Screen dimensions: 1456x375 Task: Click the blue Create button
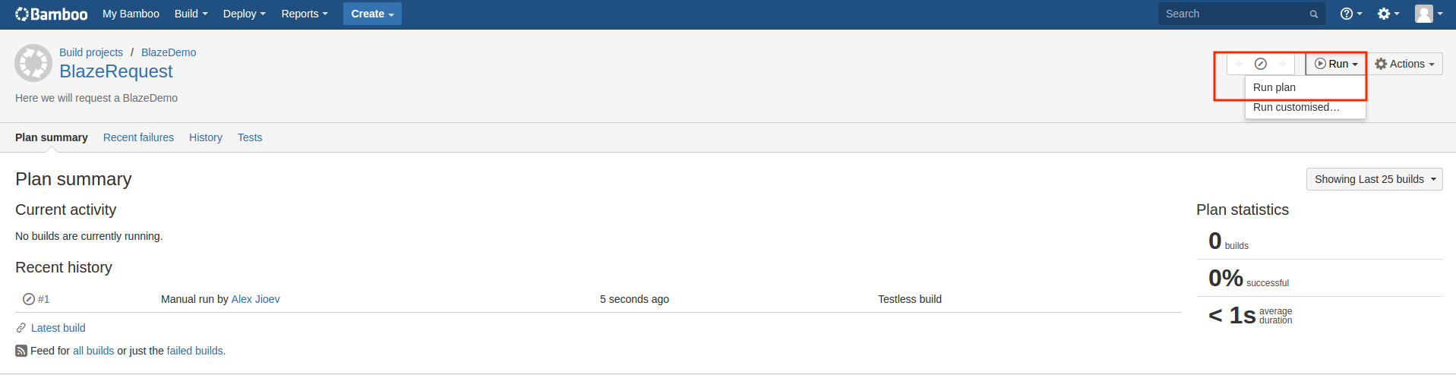click(372, 14)
